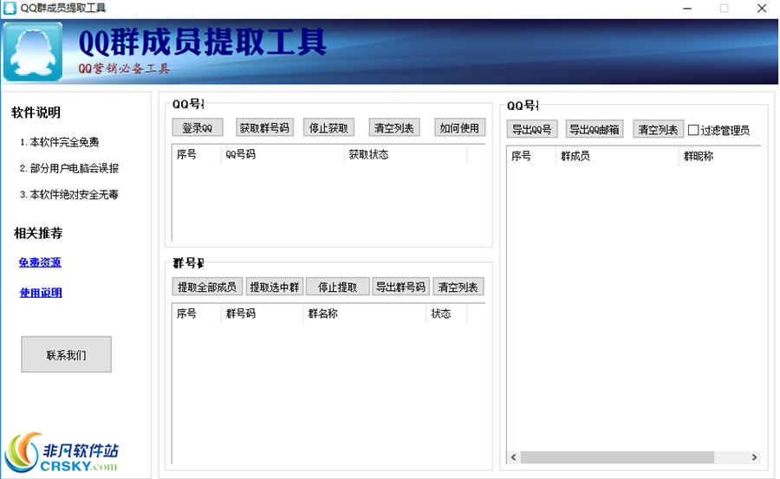This screenshot has height=479, width=780.
Task: Click the 相关推荐 heading
Action: pyautogui.click(x=38, y=233)
